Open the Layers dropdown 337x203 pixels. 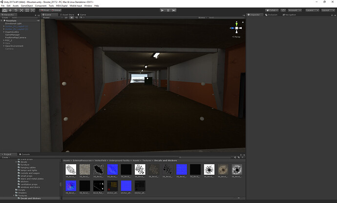pyautogui.click(x=312, y=10)
